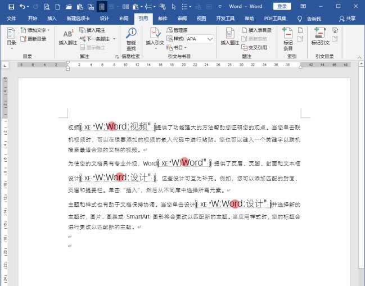Open the 目录 (Table of Contents) menu
The image size is (365, 286).
point(11,38)
